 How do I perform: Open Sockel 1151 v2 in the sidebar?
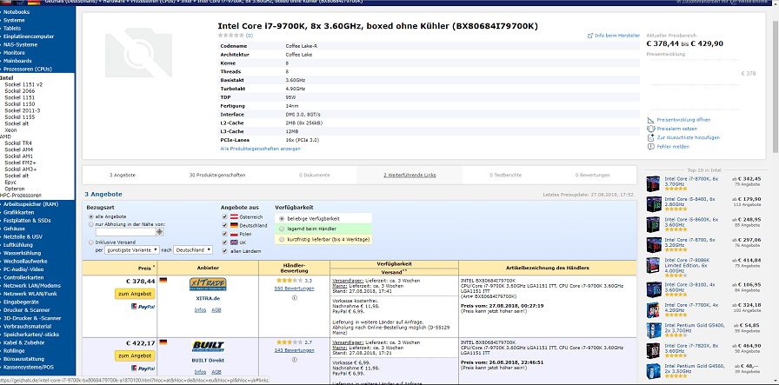point(23,84)
